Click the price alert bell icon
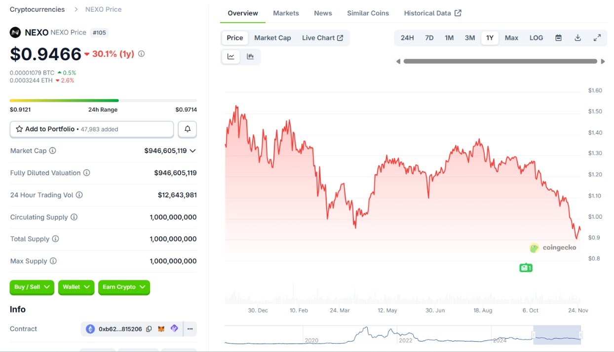614x352 pixels. (x=188, y=129)
